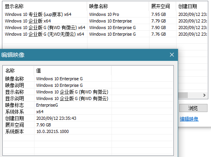
Task: Select the 展开空间 property row in dialog
Action: click(x=88, y=125)
